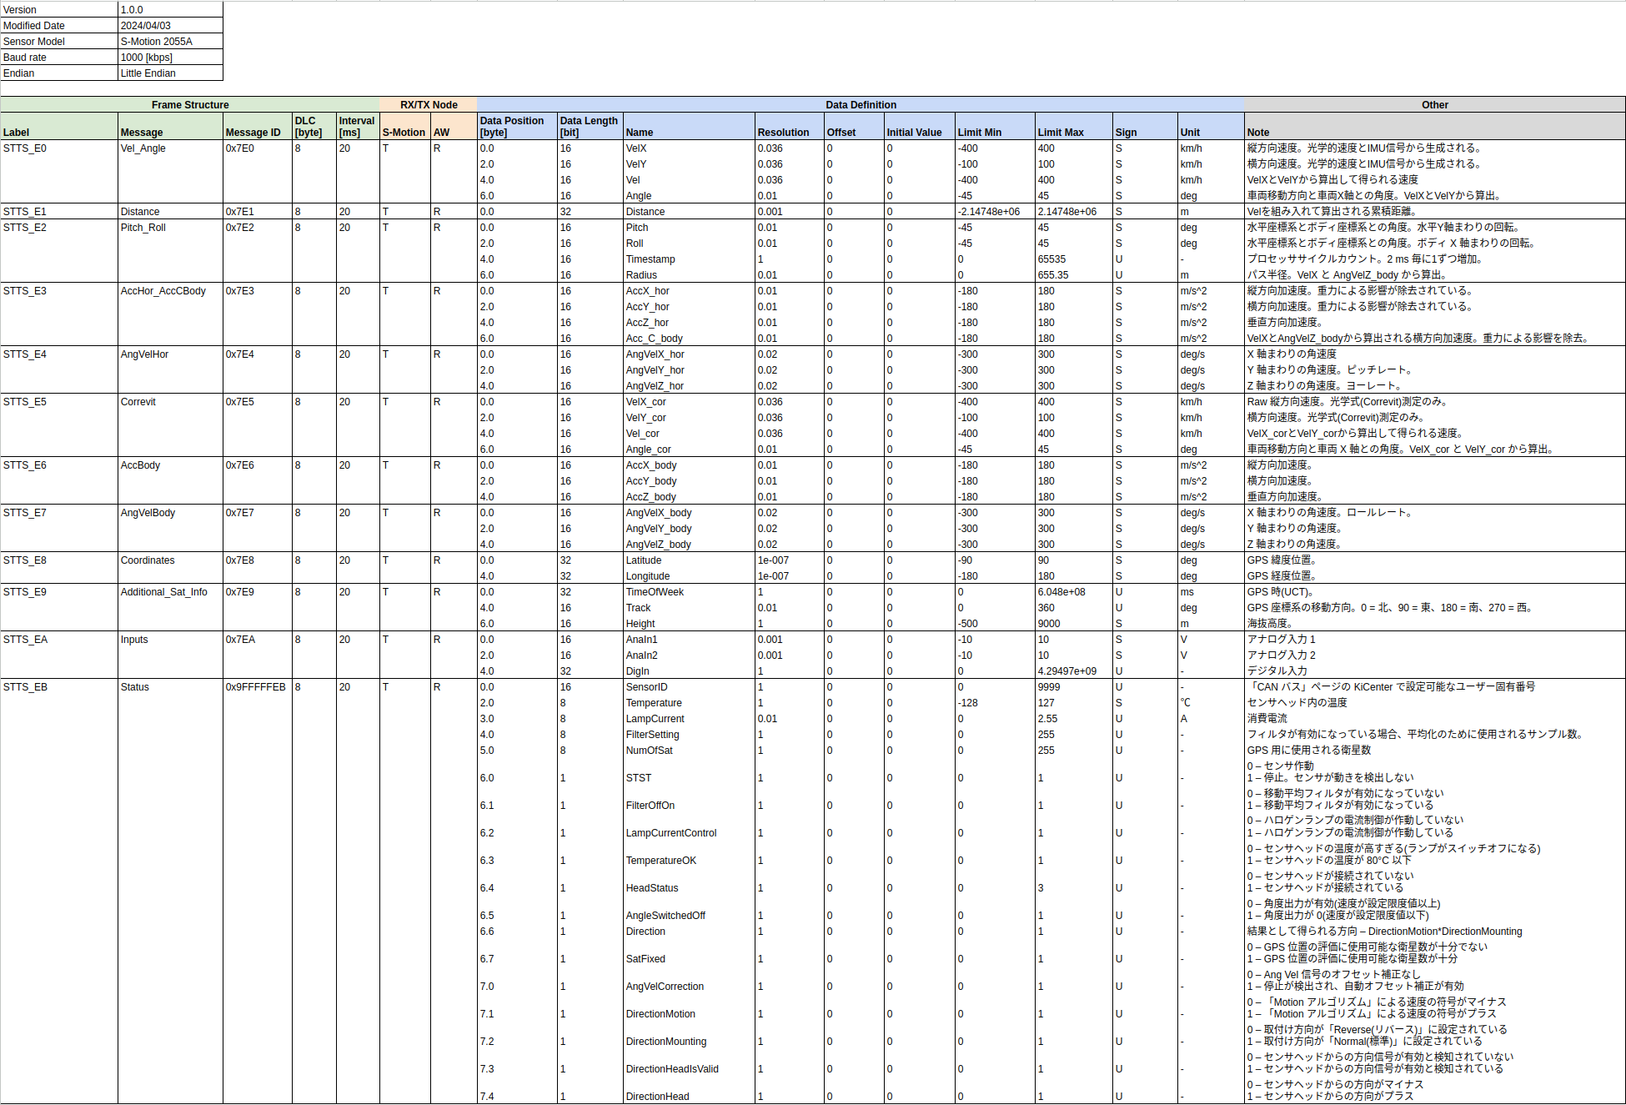Viewport: 1626px width, 1105px height.
Task: Select the Coordinates message cell
Action: pyautogui.click(x=170, y=560)
